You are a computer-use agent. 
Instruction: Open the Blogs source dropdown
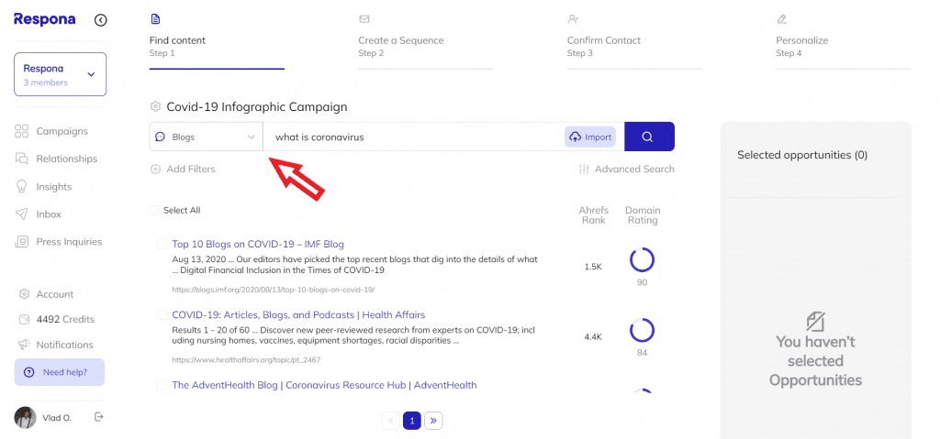click(207, 137)
